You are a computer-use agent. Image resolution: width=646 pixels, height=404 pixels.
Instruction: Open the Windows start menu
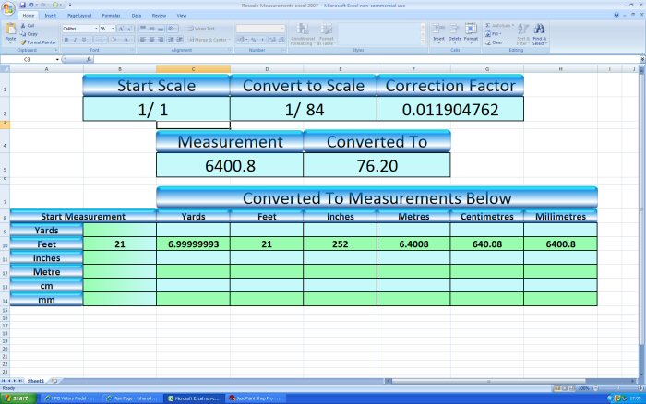pos(18,398)
